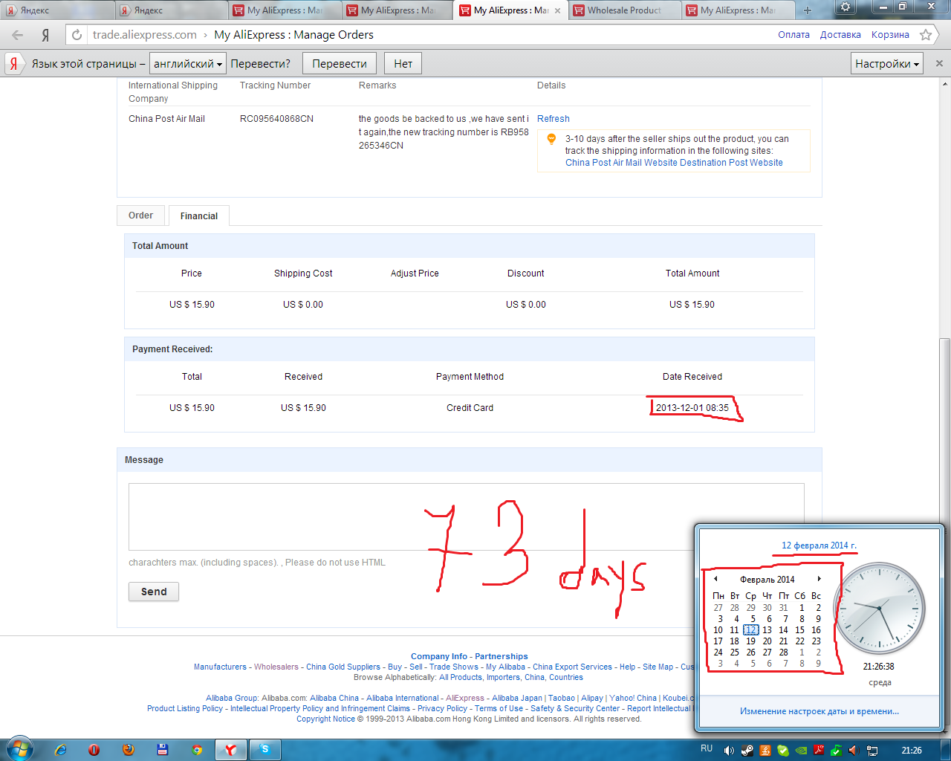Select February 20 in the calendar

click(x=767, y=641)
